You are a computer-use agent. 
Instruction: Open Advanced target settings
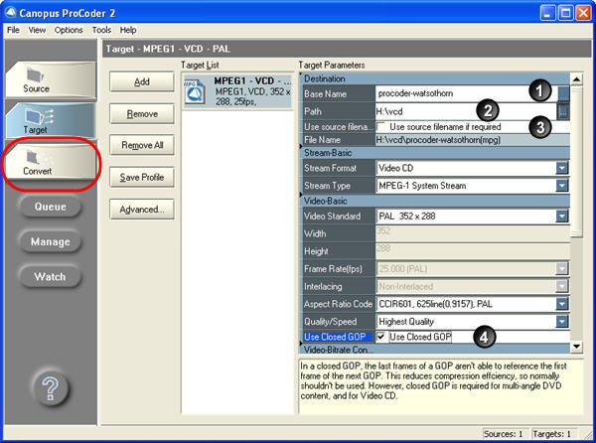pyautogui.click(x=142, y=210)
